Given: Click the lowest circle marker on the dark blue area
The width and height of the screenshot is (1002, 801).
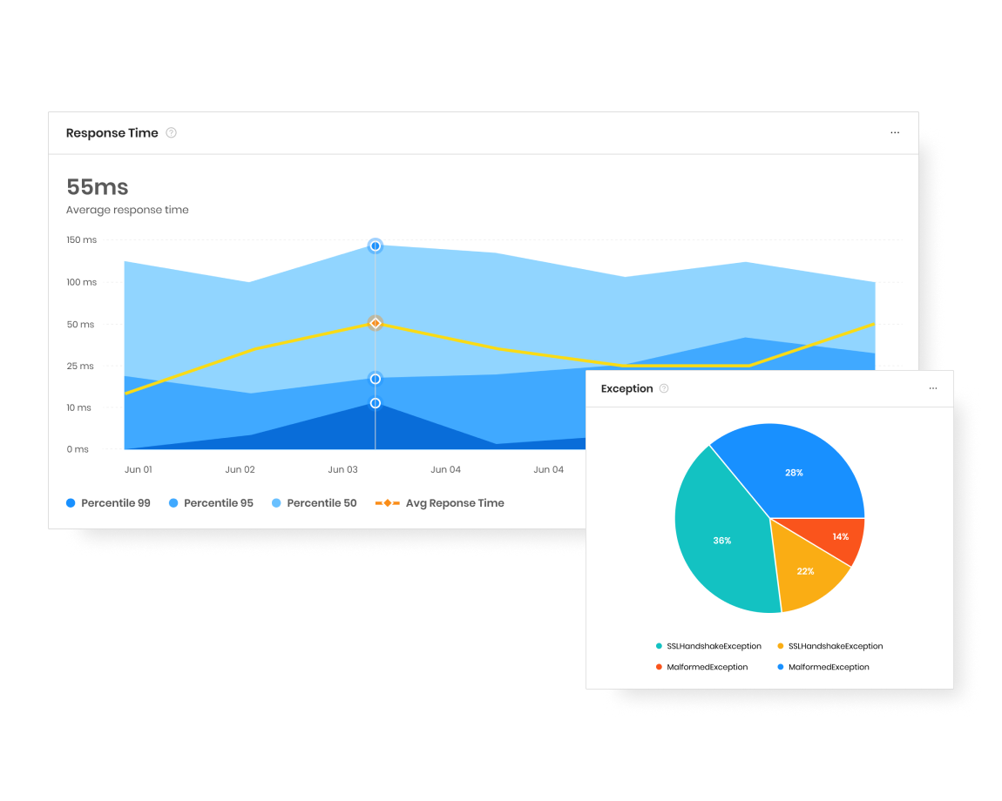Looking at the screenshot, I should point(376,403).
